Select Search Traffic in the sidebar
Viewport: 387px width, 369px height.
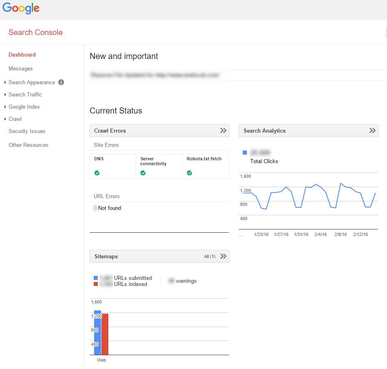click(x=25, y=95)
